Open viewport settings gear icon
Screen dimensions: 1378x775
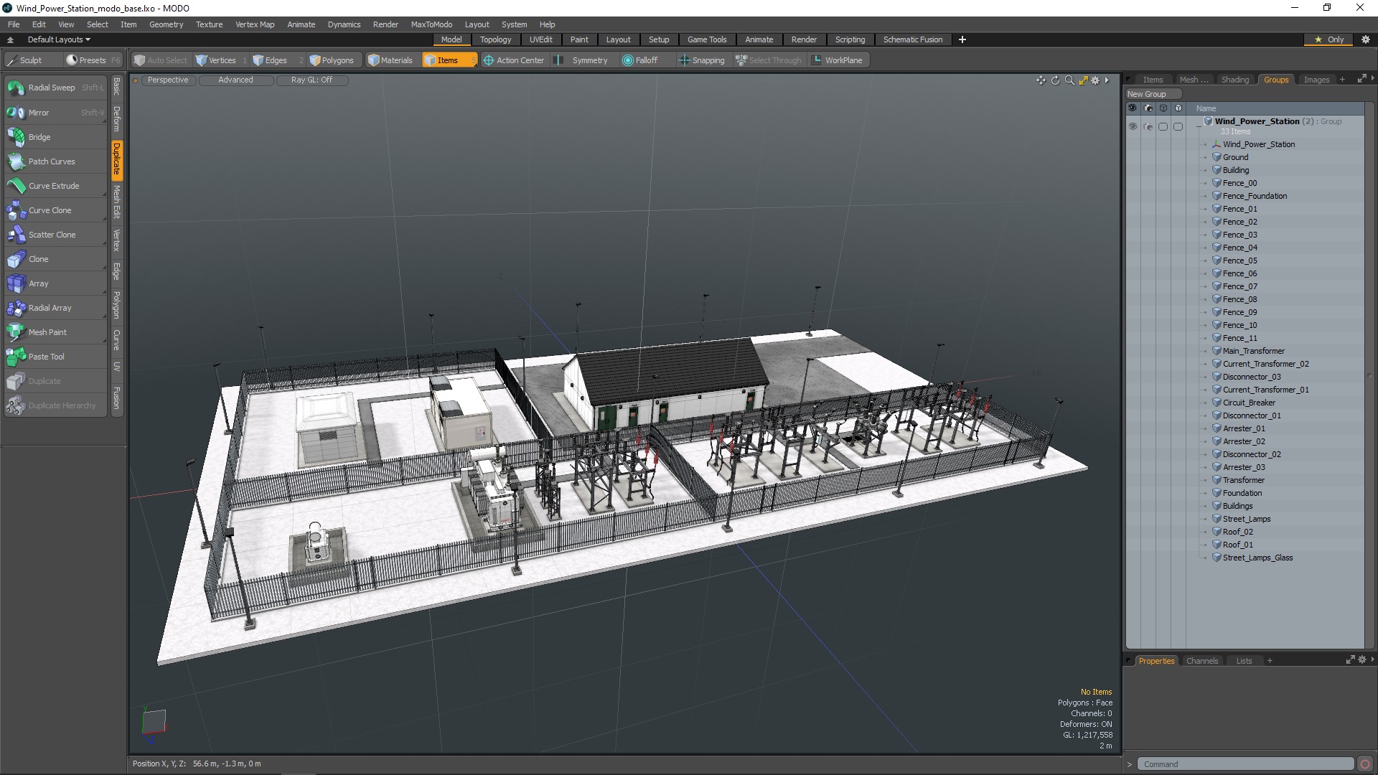click(x=1095, y=80)
